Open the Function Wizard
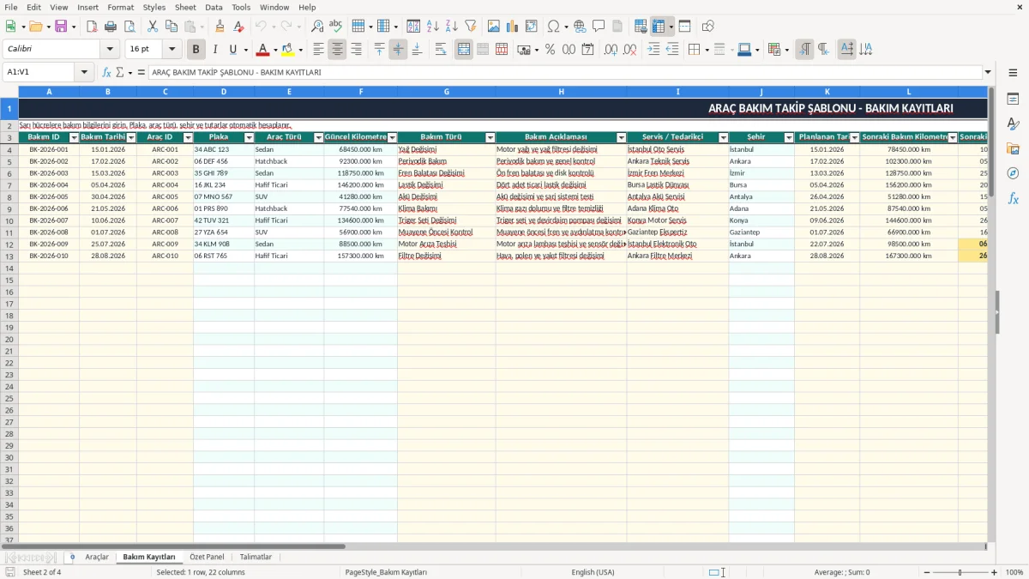1029x579 pixels. tap(106, 72)
